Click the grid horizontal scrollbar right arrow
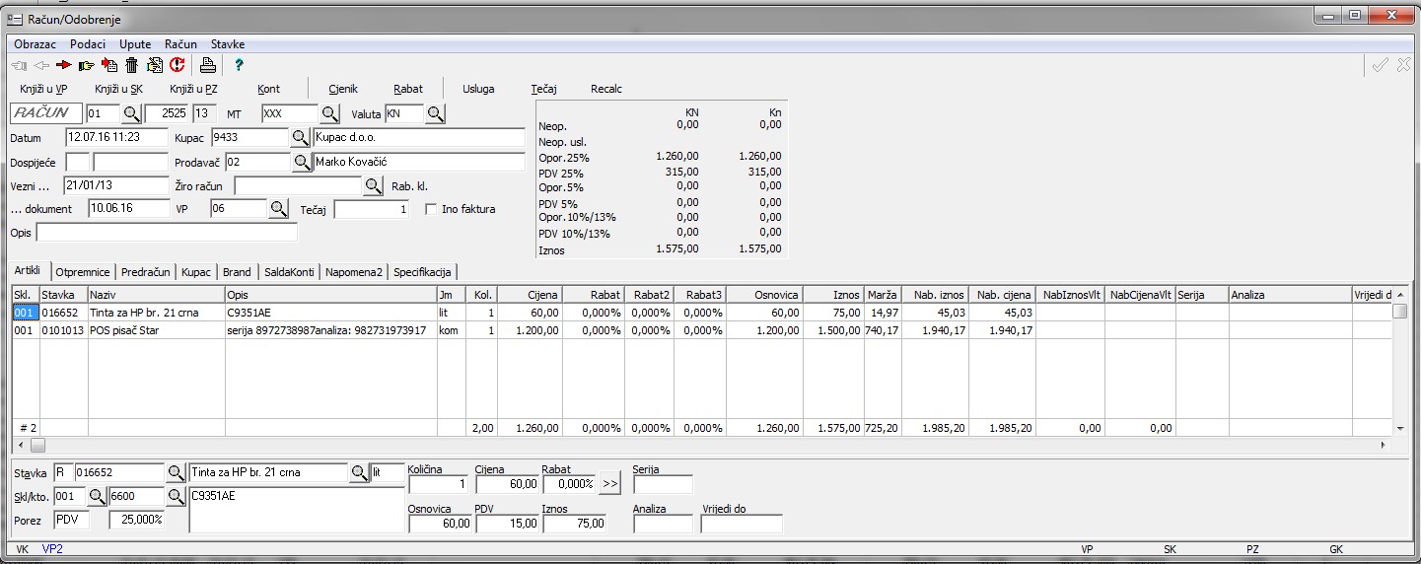 [x=1384, y=446]
